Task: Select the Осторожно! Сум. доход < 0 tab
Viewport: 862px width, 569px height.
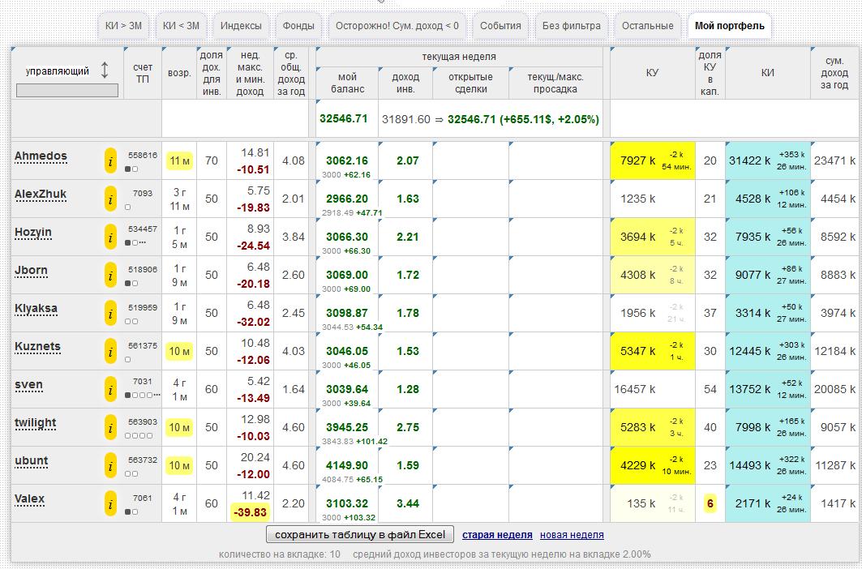Action: tap(397, 26)
